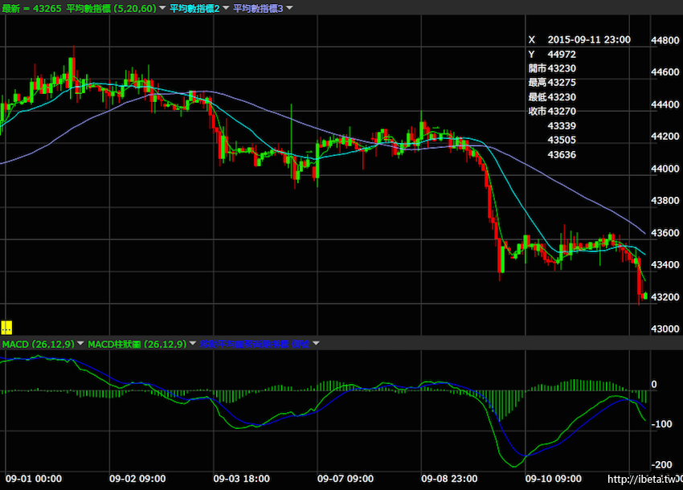
Task: Open the MACD柱狀圖 (26,12,9) dropdown arrow
Action: tap(191, 344)
